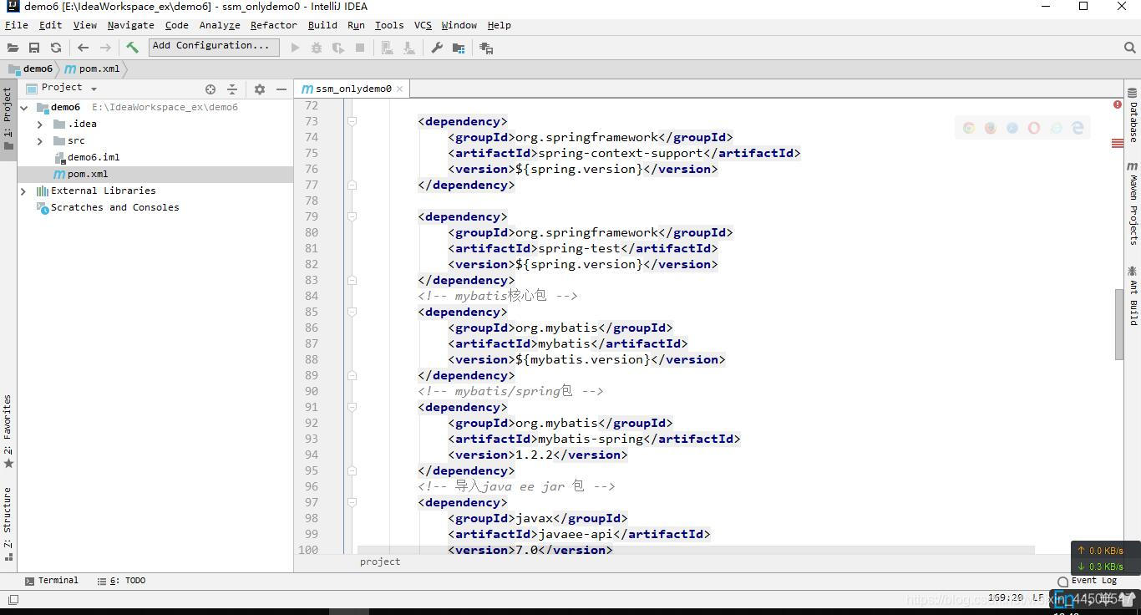Image resolution: width=1141 pixels, height=615 pixels.
Task: Fold the dependency block at line 85
Action: pos(352,312)
